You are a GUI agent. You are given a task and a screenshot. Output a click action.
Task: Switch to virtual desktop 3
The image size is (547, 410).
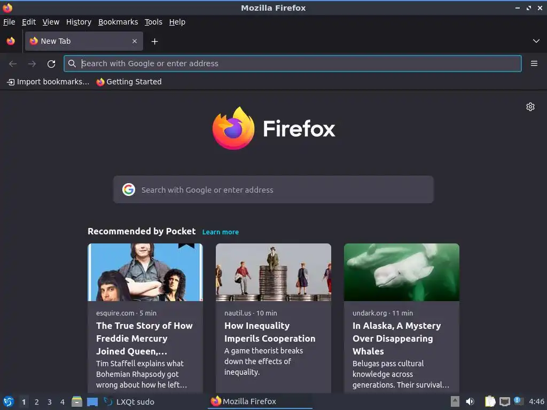pyautogui.click(x=50, y=402)
